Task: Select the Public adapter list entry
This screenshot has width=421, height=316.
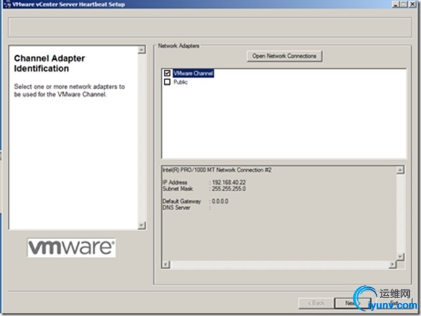Action: point(180,82)
